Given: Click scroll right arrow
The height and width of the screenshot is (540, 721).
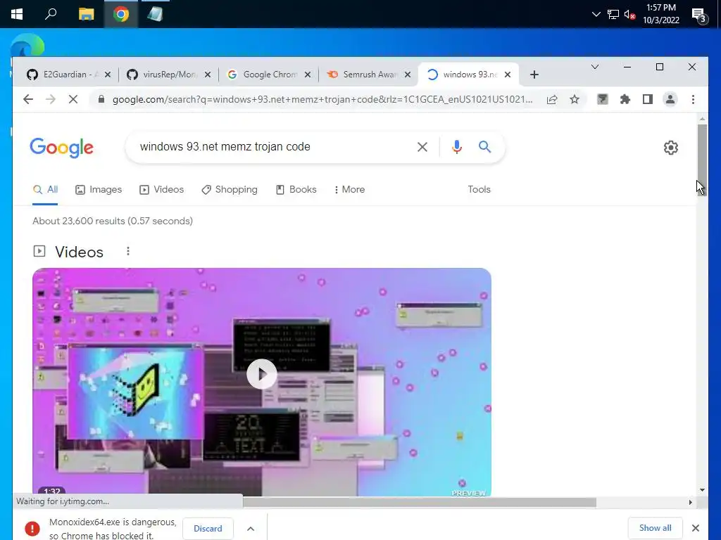Looking at the screenshot, I should (690, 502).
